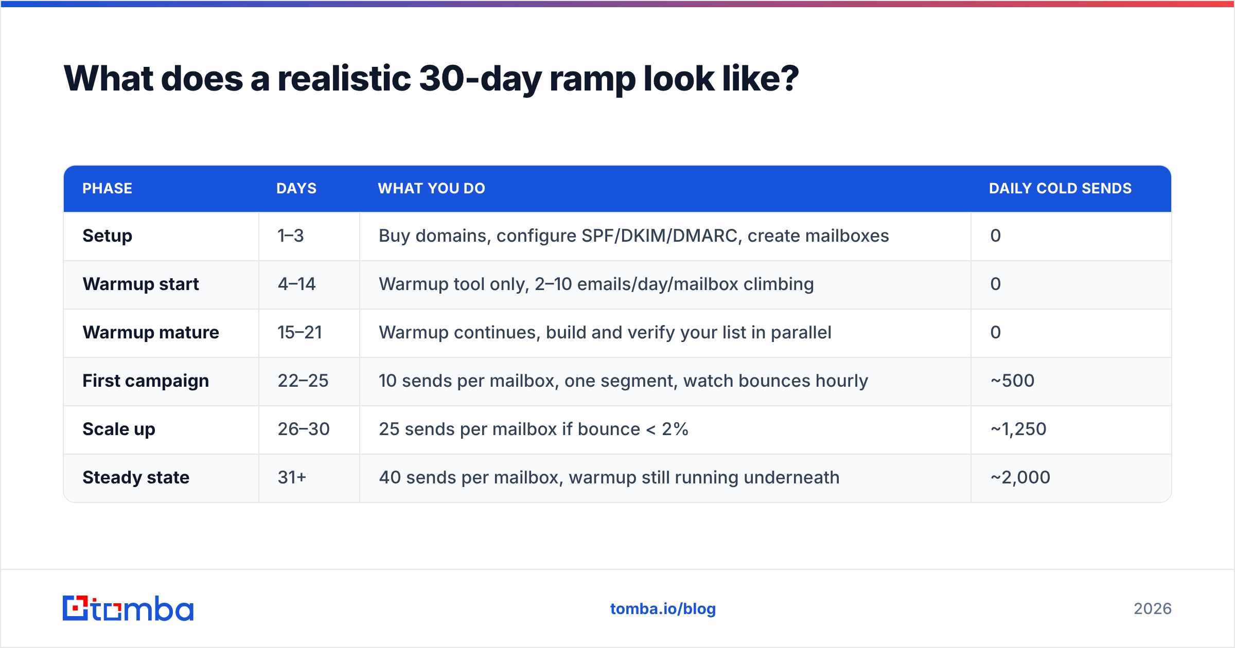Click the '25 sends per mailbox' cell
Viewport: 1235px width, 648px height.
click(x=665, y=429)
